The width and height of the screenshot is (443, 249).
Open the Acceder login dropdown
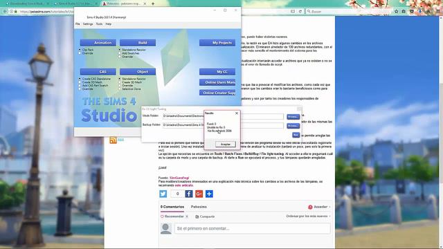tap(319, 207)
